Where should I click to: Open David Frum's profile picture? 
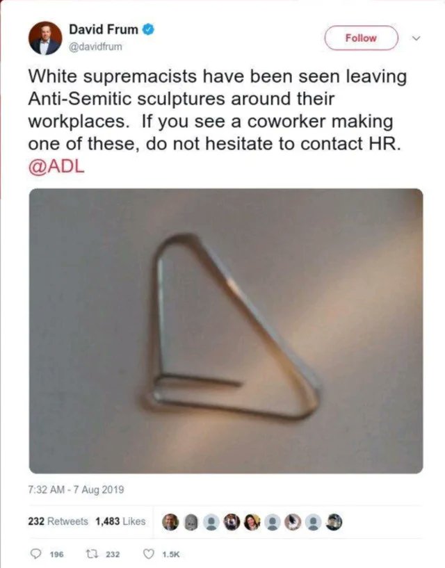pyautogui.click(x=45, y=38)
